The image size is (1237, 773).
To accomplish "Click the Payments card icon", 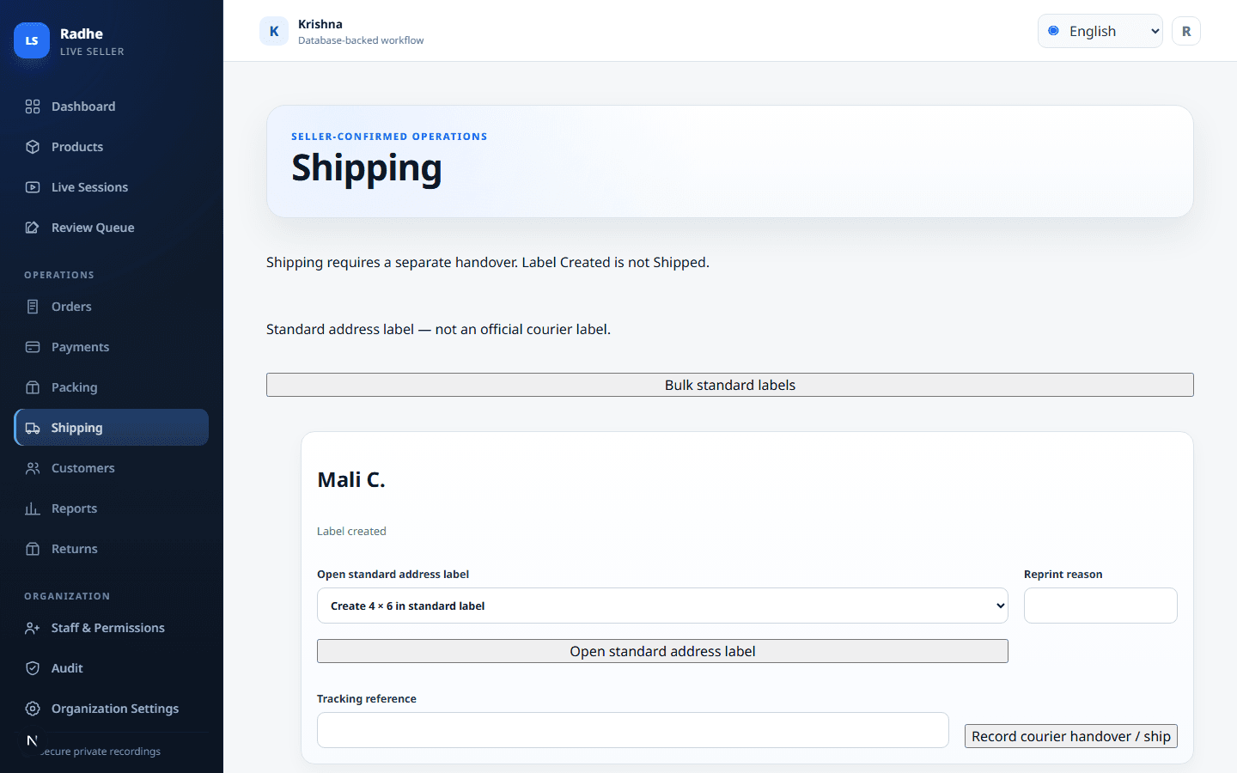I will tap(33, 347).
